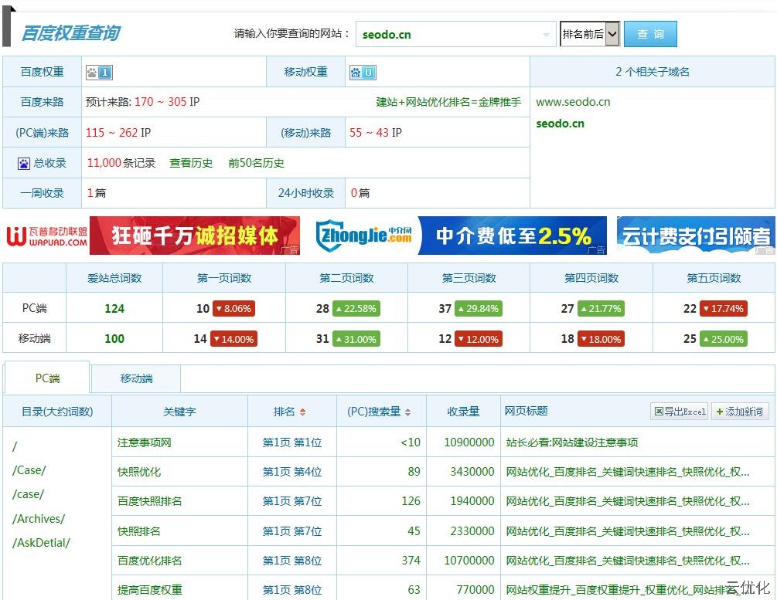This screenshot has width=777, height=600.
Task: Click the Baidu paw icon beside 总收录
Action: point(24,164)
